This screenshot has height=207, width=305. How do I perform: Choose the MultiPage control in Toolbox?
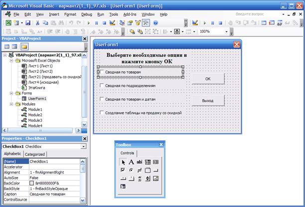tap(131, 179)
